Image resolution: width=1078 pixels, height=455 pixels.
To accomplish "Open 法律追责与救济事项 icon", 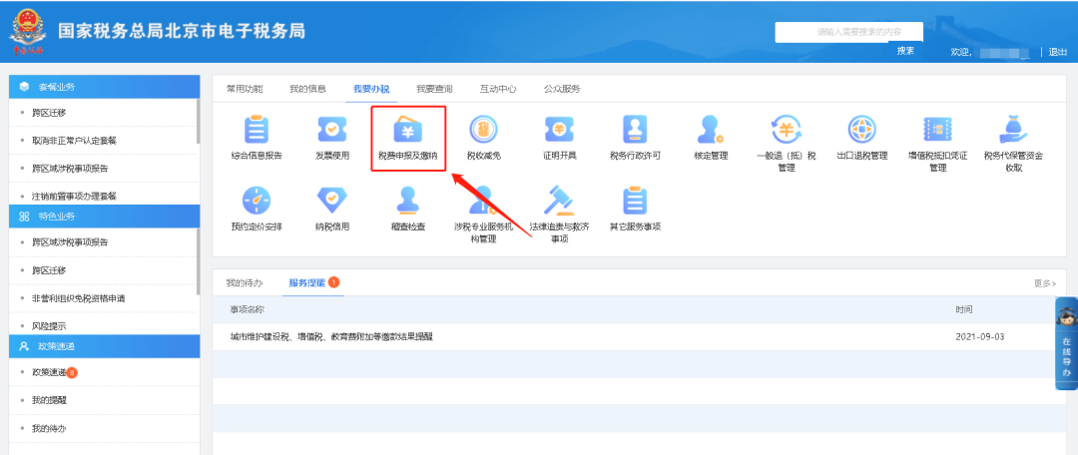I will tap(559, 200).
